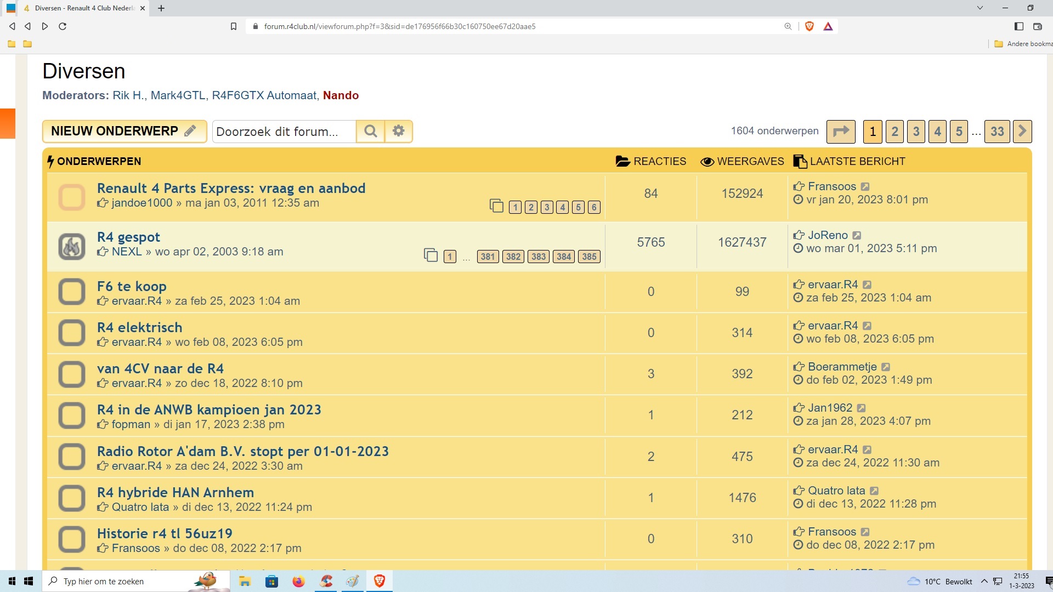
Task: Click the jump-to-page arrow icon
Action: tap(840, 132)
